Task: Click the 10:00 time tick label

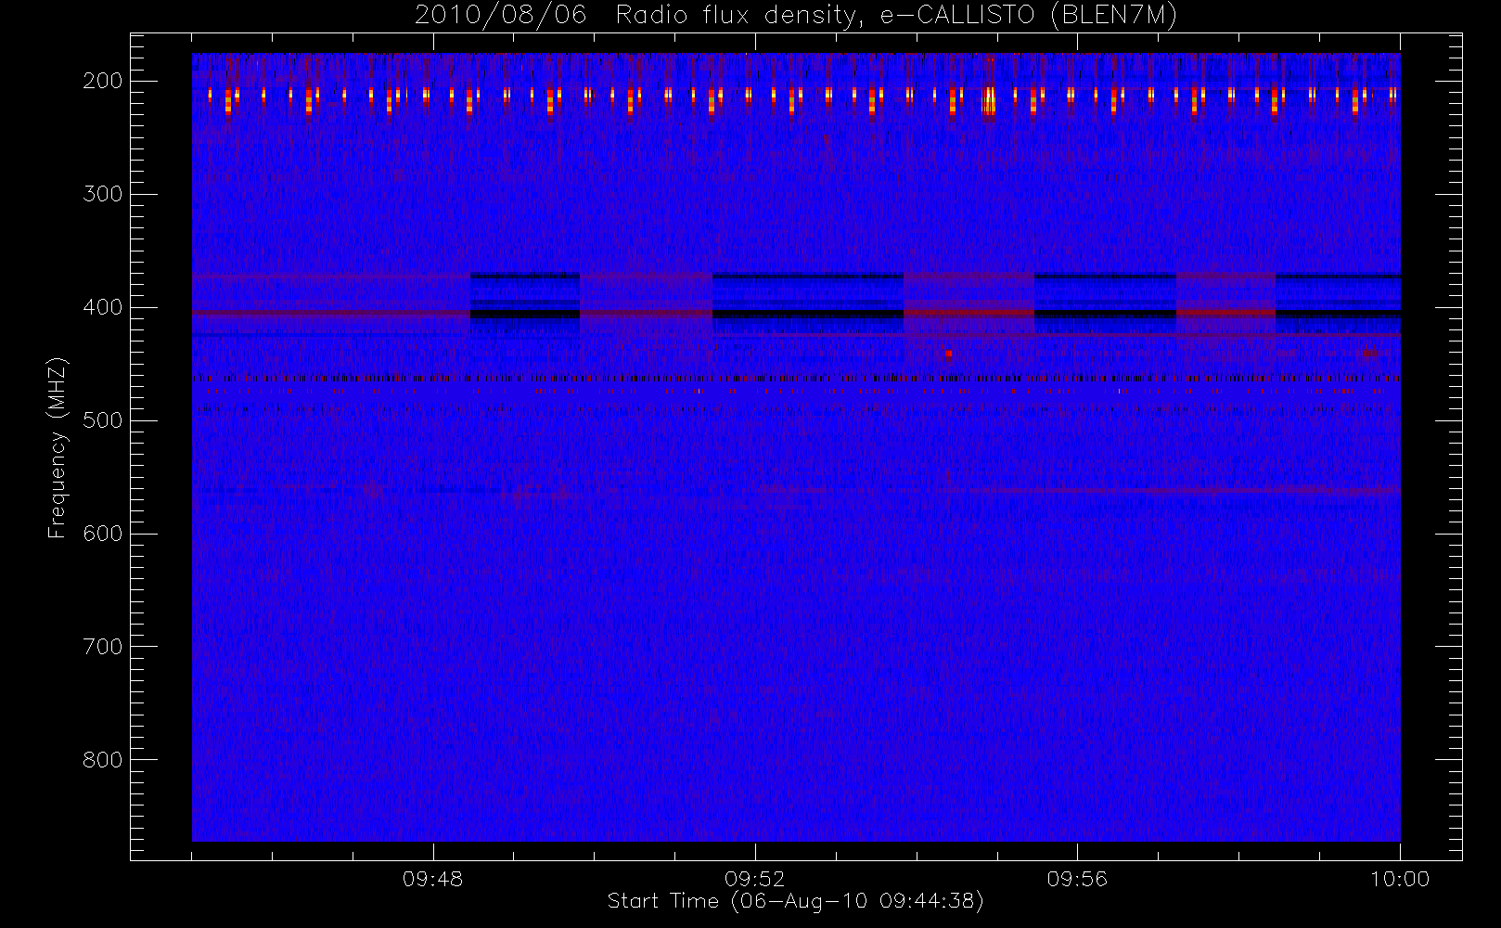Action: click(1400, 879)
